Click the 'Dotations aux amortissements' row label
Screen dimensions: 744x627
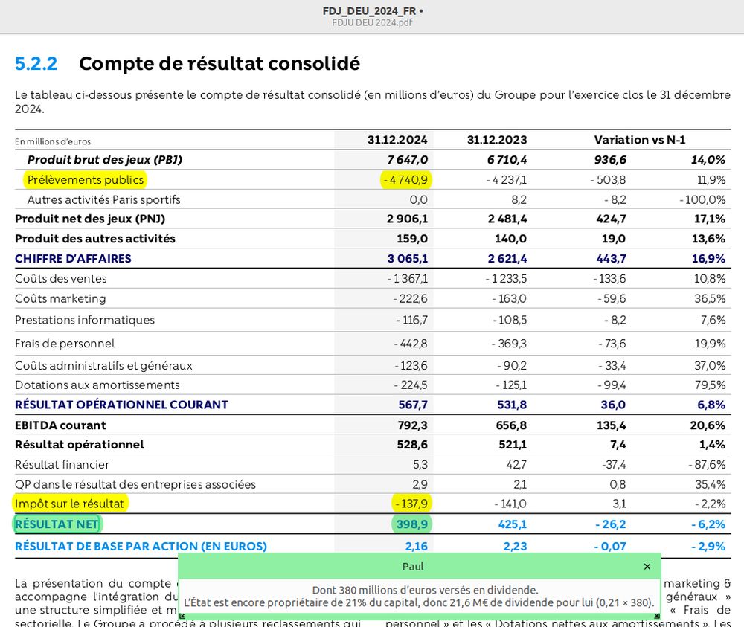pos(97,385)
